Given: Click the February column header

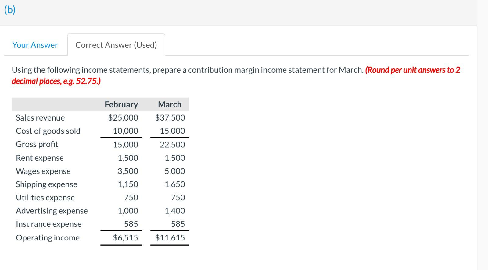Looking at the screenshot, I should pos(121,104).
